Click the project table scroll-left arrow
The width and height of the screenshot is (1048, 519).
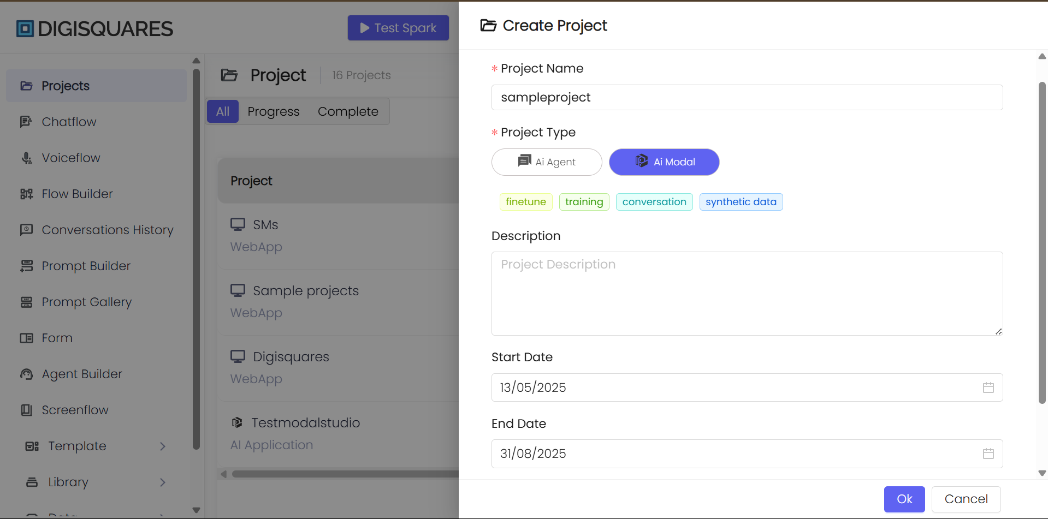click(x=223, y=474)
